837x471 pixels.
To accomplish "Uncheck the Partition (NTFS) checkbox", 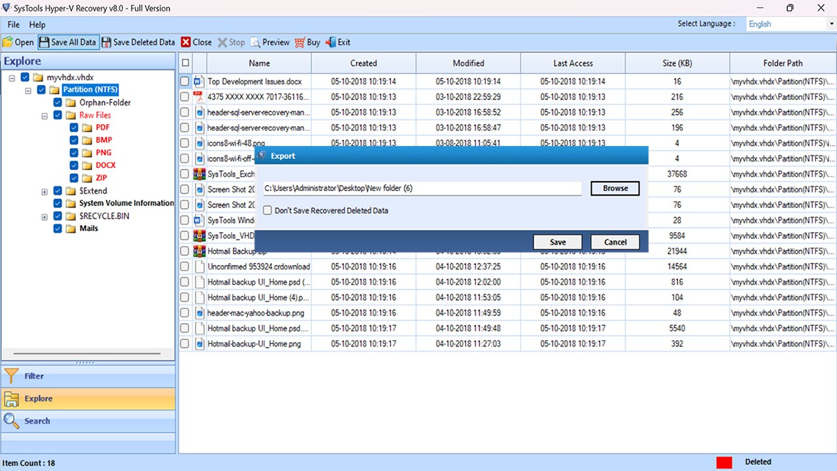I will coord(42,90).
